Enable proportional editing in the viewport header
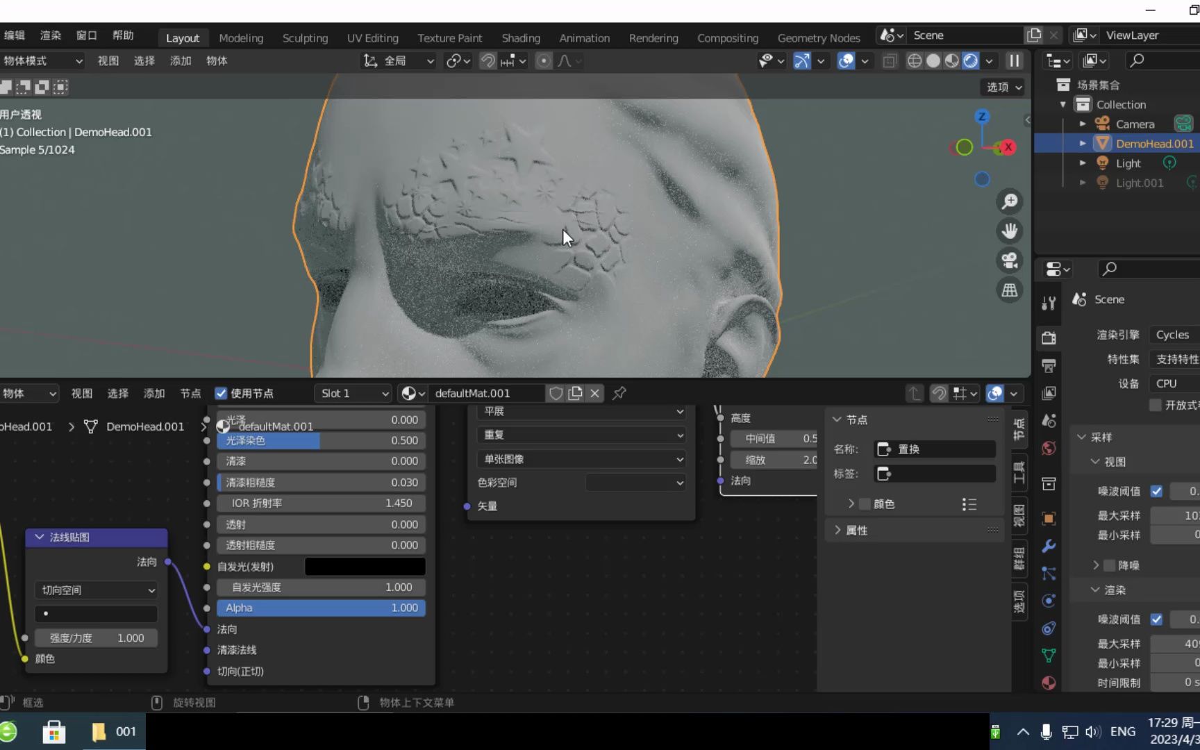This screenshot has height=750, width=1200. [544, 60]
